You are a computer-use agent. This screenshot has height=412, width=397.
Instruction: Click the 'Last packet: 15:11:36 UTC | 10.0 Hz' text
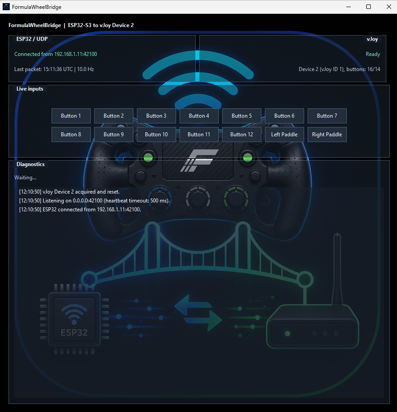coord(54,69)
